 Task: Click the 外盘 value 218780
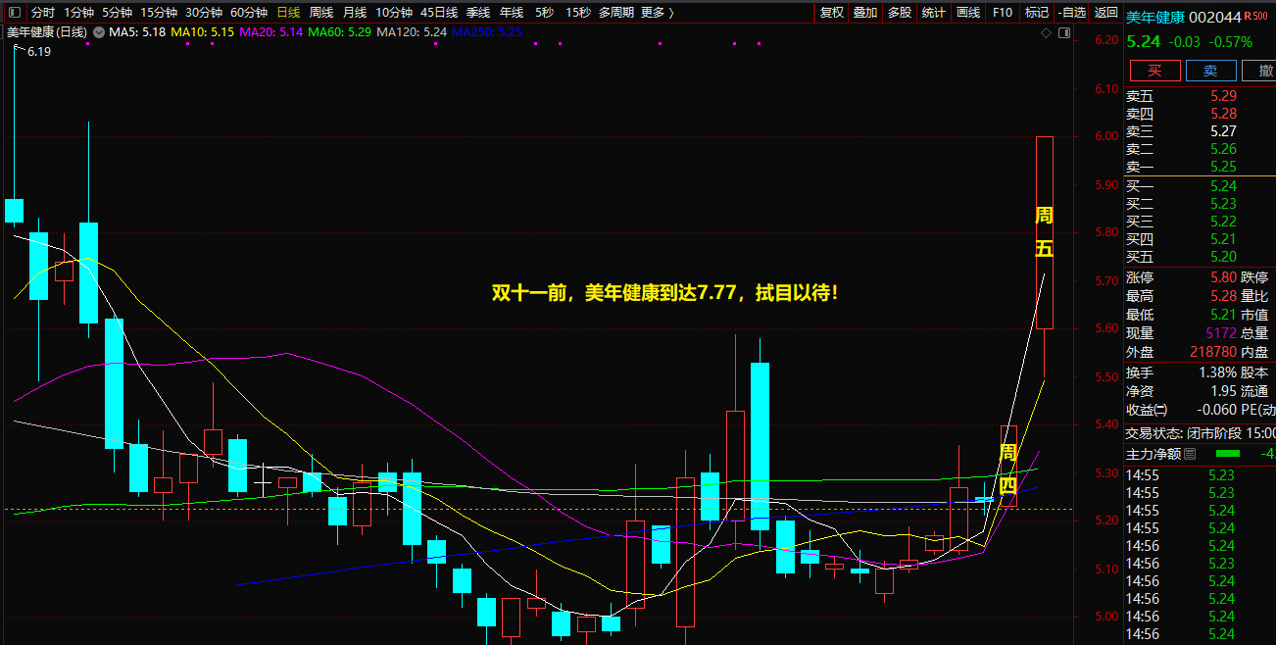point(1213,352)
